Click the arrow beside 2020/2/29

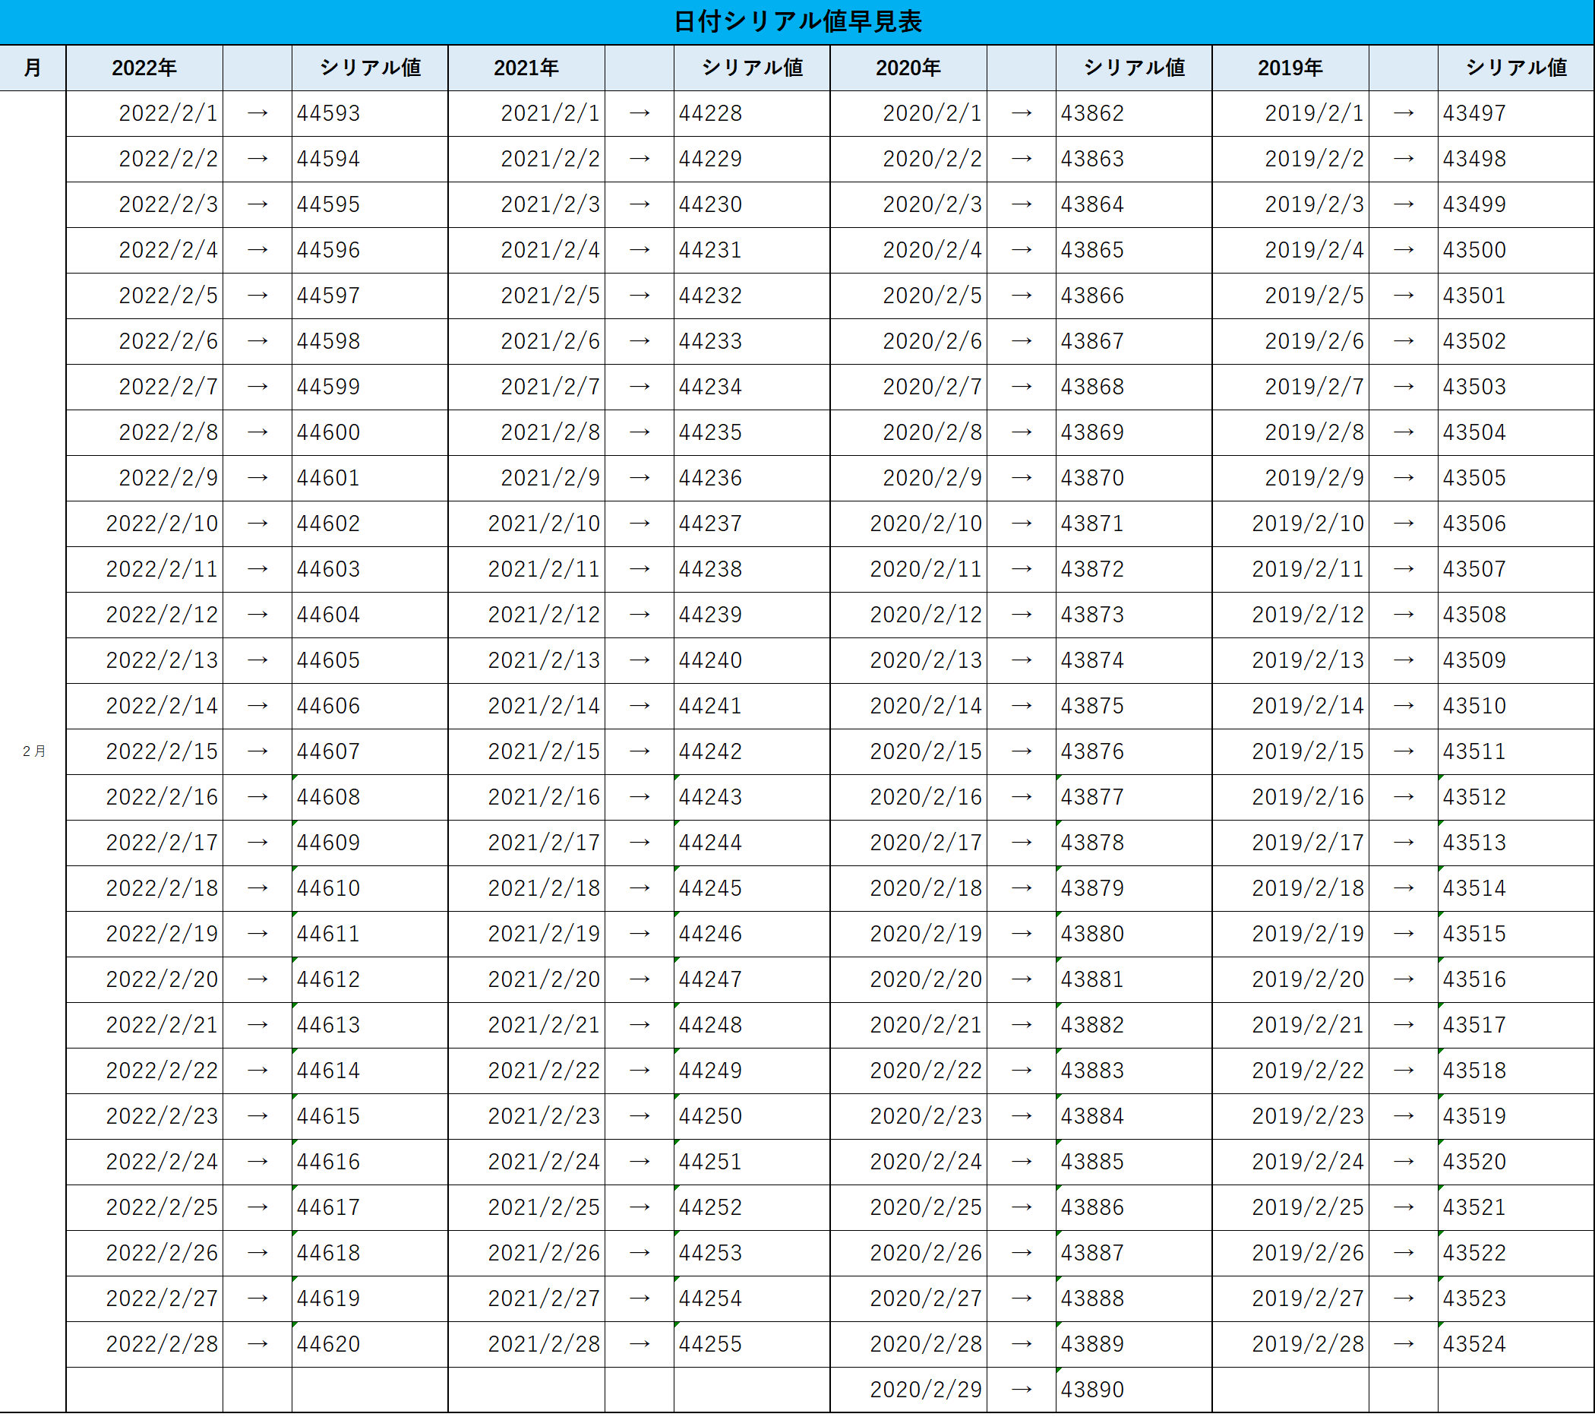point(1022,1390)
